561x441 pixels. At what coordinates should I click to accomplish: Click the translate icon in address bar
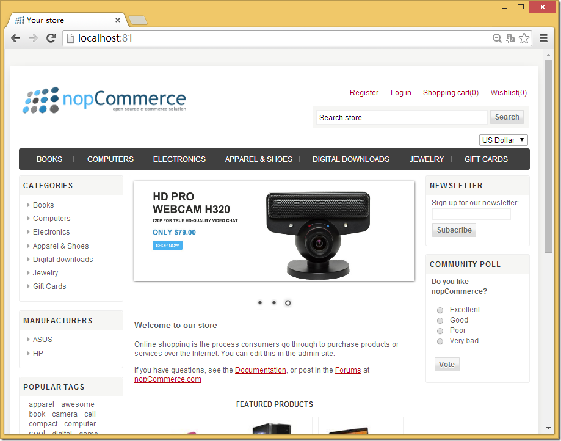tap(510, 38)
